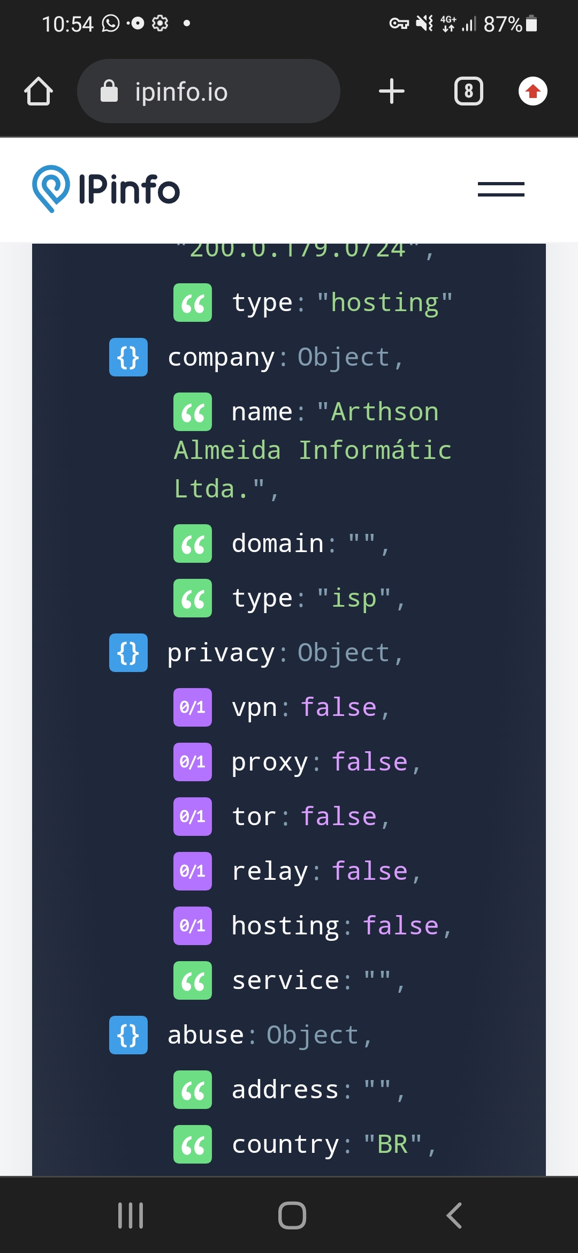Tap the boolean icon beside tor
Image resolution: width=578 pixels, height=1253 pixels.
(193, 817)
